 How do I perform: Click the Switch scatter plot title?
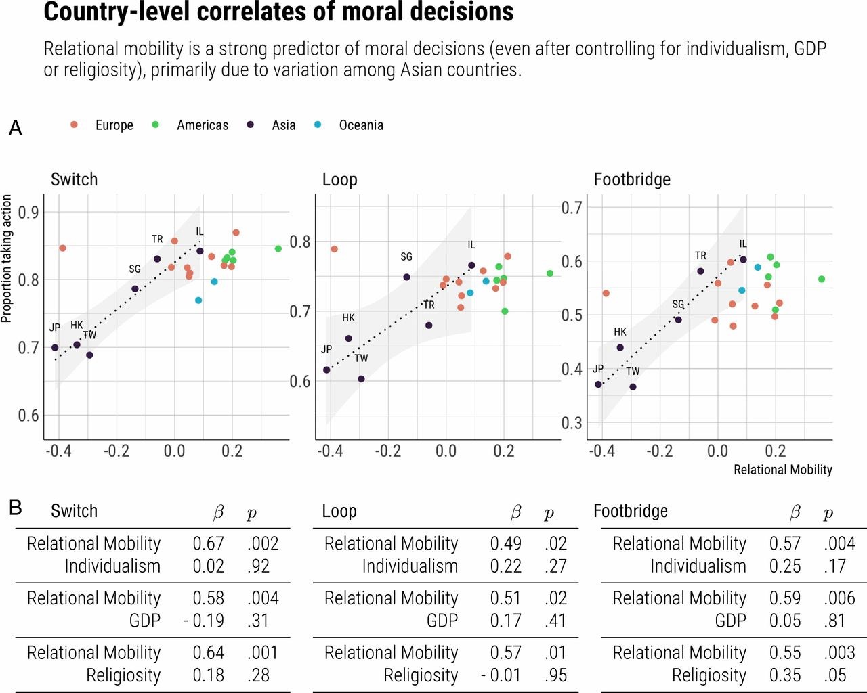click(74, 179)
